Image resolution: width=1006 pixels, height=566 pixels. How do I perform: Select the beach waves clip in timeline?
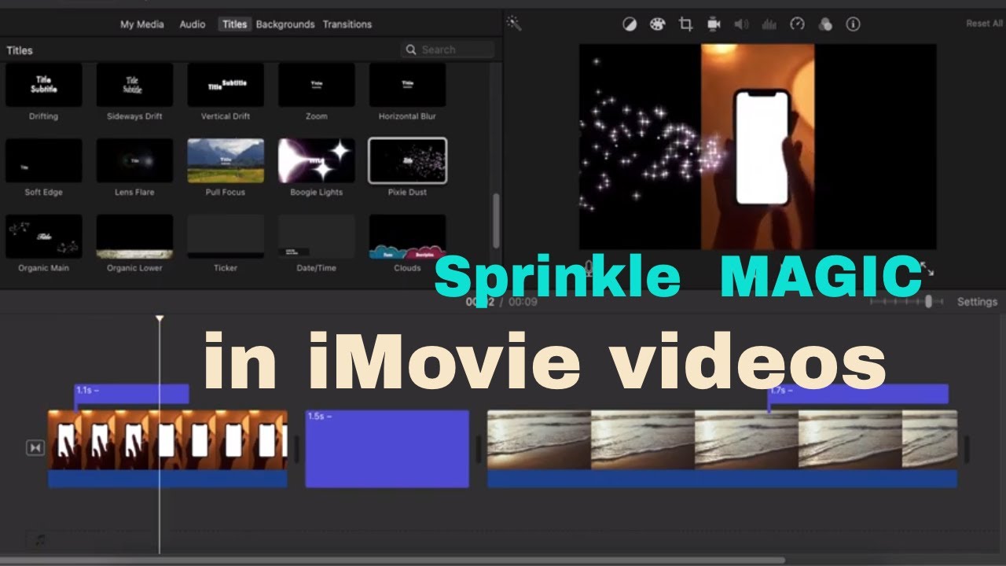[722, 449]
